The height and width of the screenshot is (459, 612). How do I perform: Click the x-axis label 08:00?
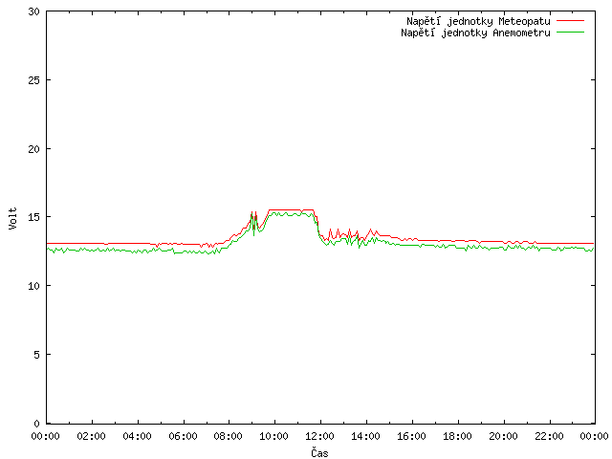[229, 436]
